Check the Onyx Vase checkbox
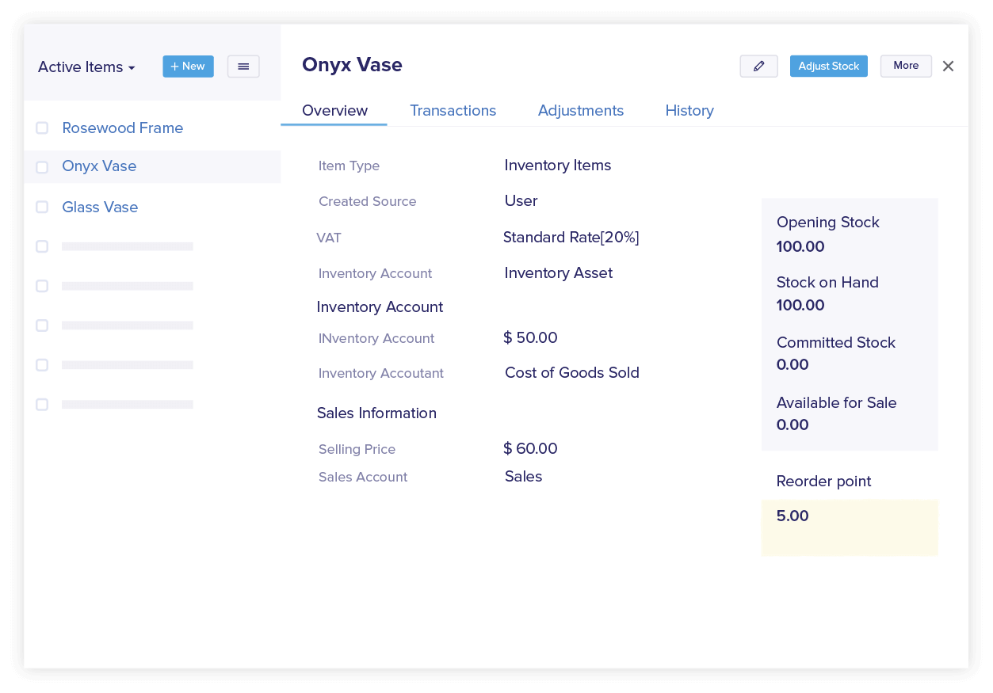The height and width of the screenshot is (693, 993). (42, 167)
